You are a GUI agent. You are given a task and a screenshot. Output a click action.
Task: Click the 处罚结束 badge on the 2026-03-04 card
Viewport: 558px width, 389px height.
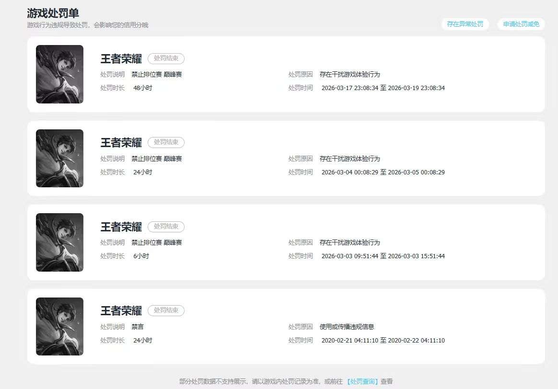click(166, 142)
